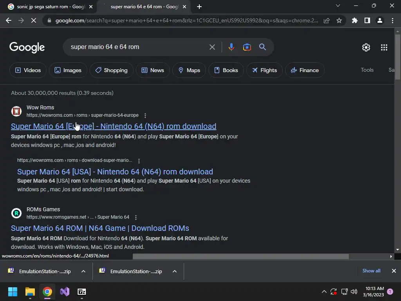The width and height of the screenshot is (401, 301).
Task: Open first EmulationStation zip download
Action: point(40,271)
